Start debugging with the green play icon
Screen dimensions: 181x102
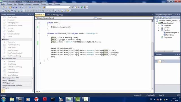tap(40, 7)
